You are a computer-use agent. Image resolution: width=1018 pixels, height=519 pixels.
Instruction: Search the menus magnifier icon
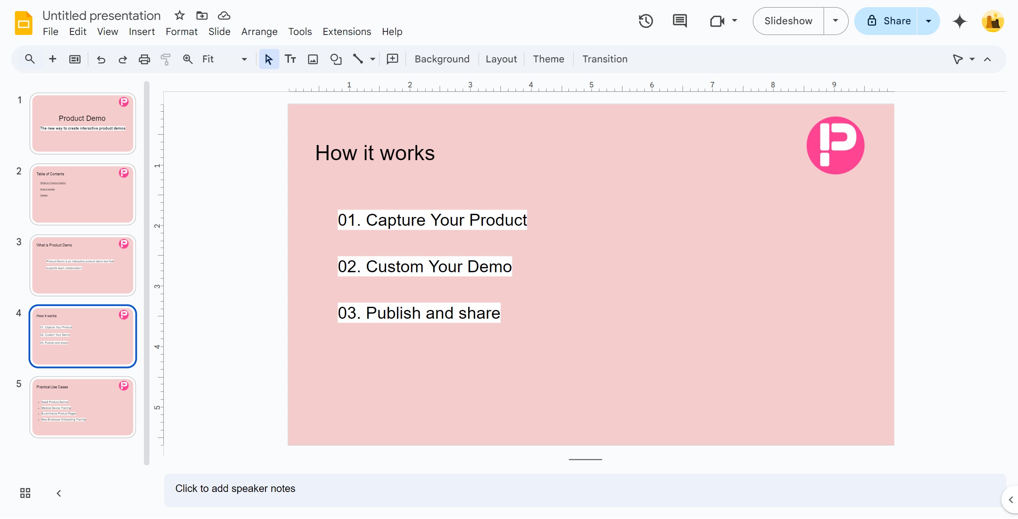pos(30,59)
